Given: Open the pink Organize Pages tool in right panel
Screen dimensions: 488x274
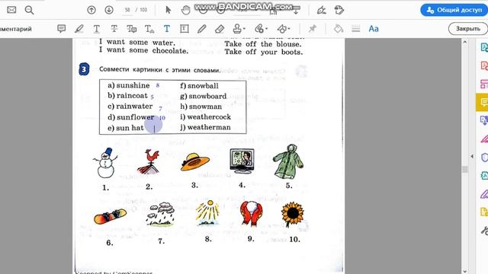Looking at the screenshot, I should 484,84.
